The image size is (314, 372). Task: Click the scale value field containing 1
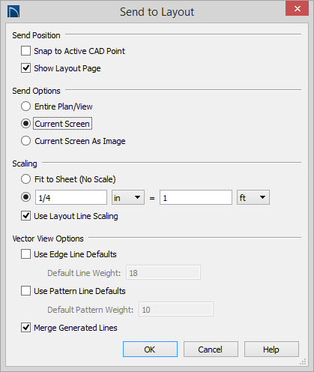196,197
